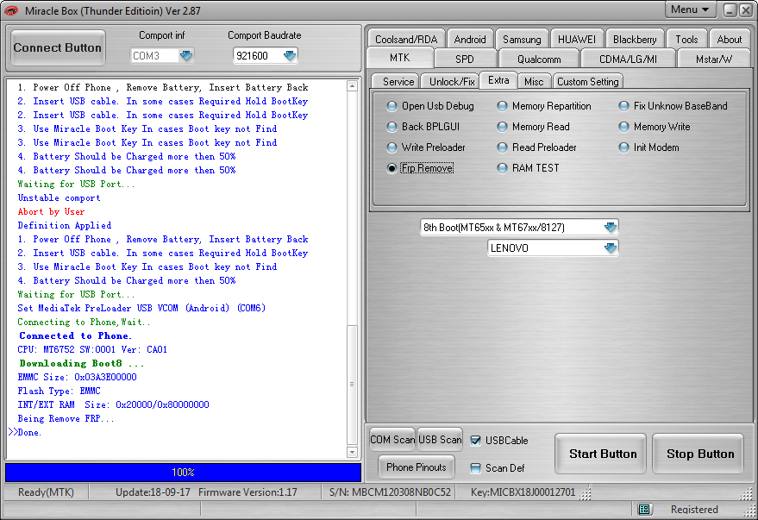The image size is (758, 520).
Task: Switch to the Blackberry tab
Action: [635, 39]
